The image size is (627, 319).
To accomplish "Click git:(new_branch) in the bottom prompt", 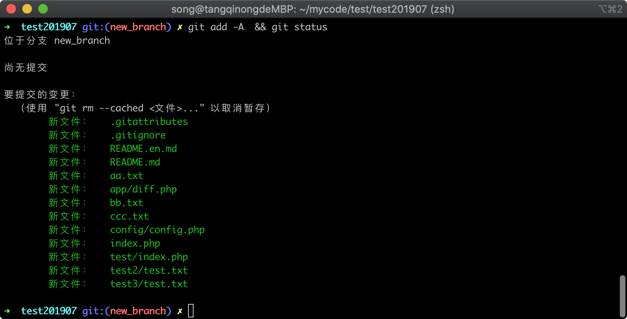I will (127, 311).
